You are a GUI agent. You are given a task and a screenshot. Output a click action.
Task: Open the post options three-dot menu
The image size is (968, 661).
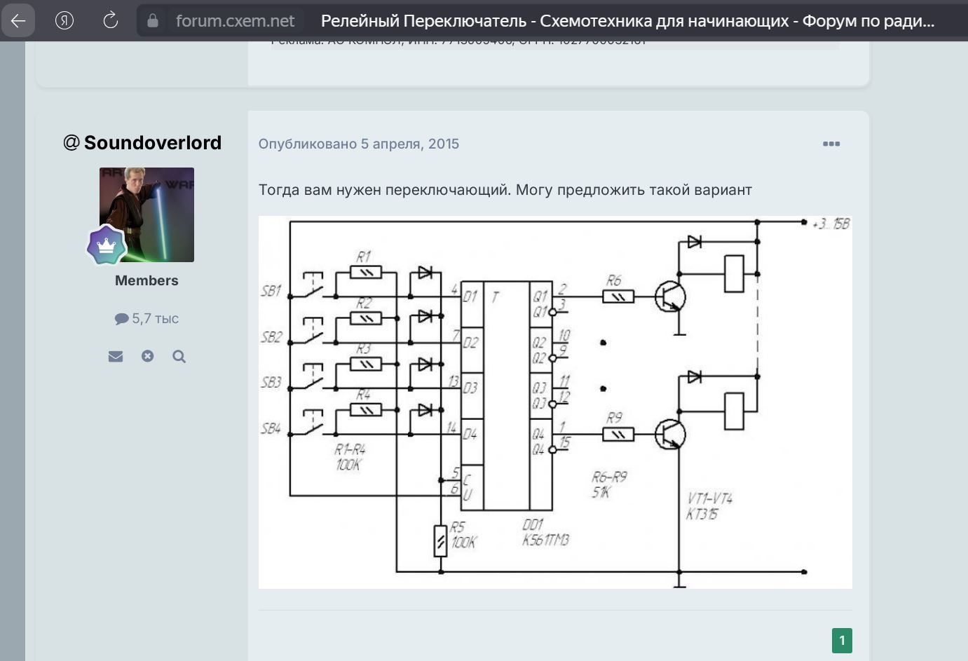831,144
